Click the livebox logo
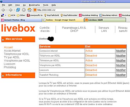Image resolution: width=130 pixels, height=107 pixels. (x=18, y=28)
